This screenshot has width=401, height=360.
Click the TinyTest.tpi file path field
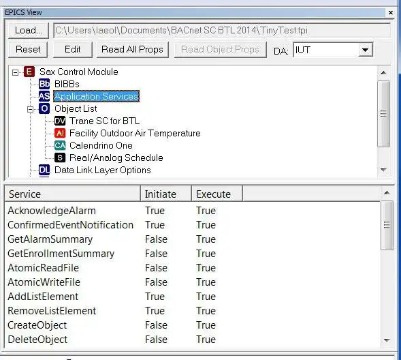pos(222,31)
